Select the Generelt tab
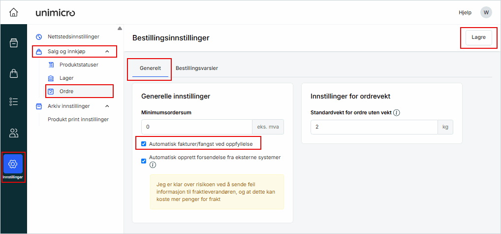The height and width of the screenshot is (234, 501). coord(150,68)
